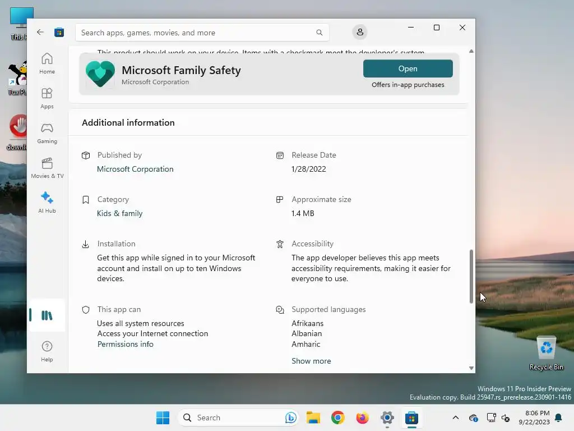Click Microsoft Store taskbar icon
This screenshot has height=431, width=574.
(411, 418)
